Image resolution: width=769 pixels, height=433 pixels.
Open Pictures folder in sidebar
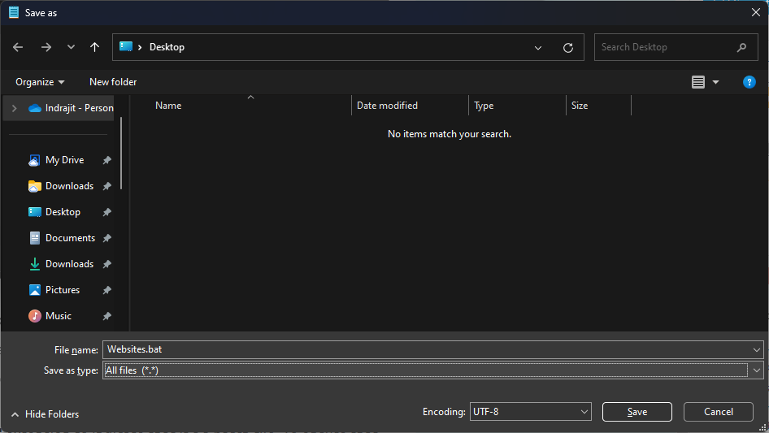point(63,290)
